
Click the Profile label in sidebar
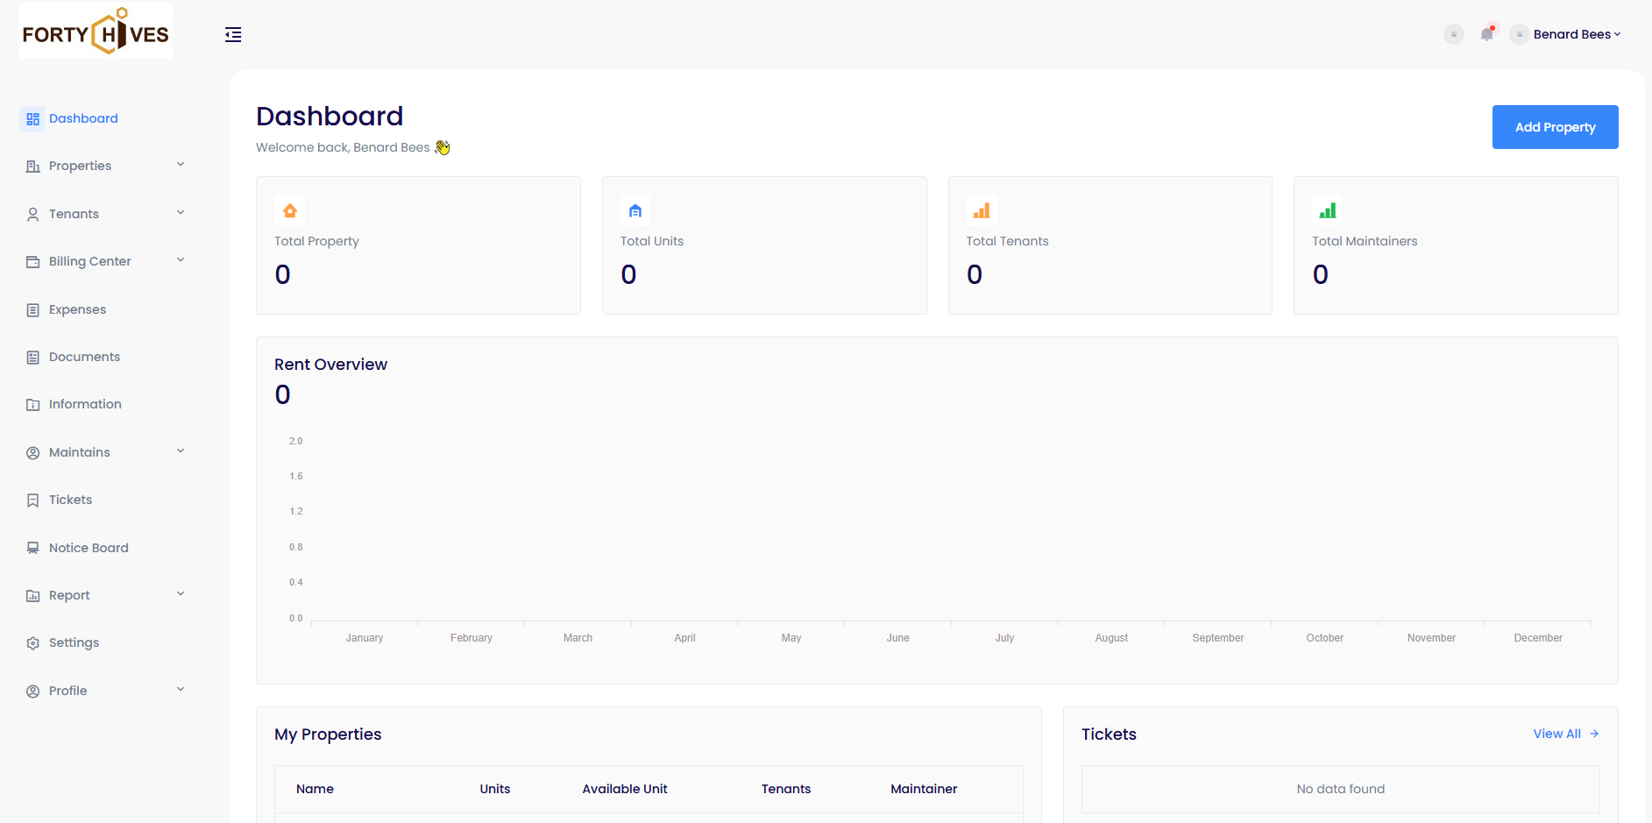point(67,691)
